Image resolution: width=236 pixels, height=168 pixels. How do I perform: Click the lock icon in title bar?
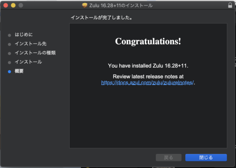click(230, 5)
